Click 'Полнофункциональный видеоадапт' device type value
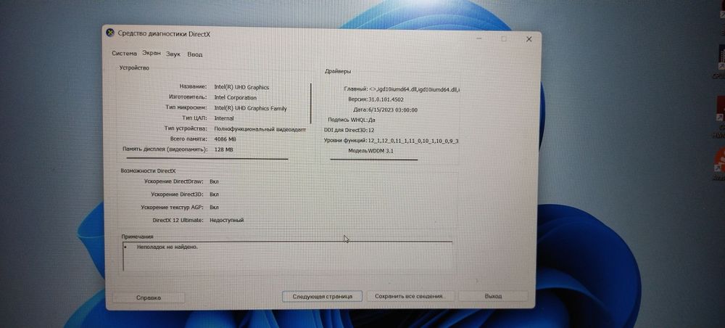725x328 pixels. pyautogui.click(x=260, y=129)
